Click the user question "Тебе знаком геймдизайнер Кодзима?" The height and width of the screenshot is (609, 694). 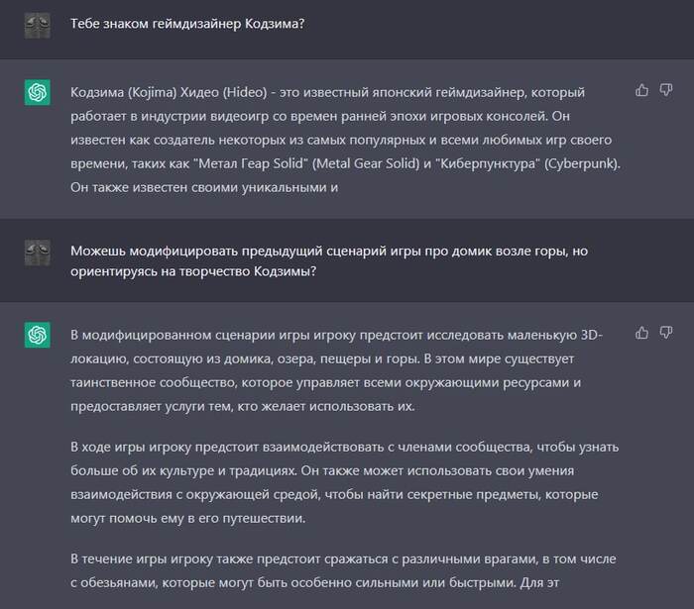tap(187, 25)
